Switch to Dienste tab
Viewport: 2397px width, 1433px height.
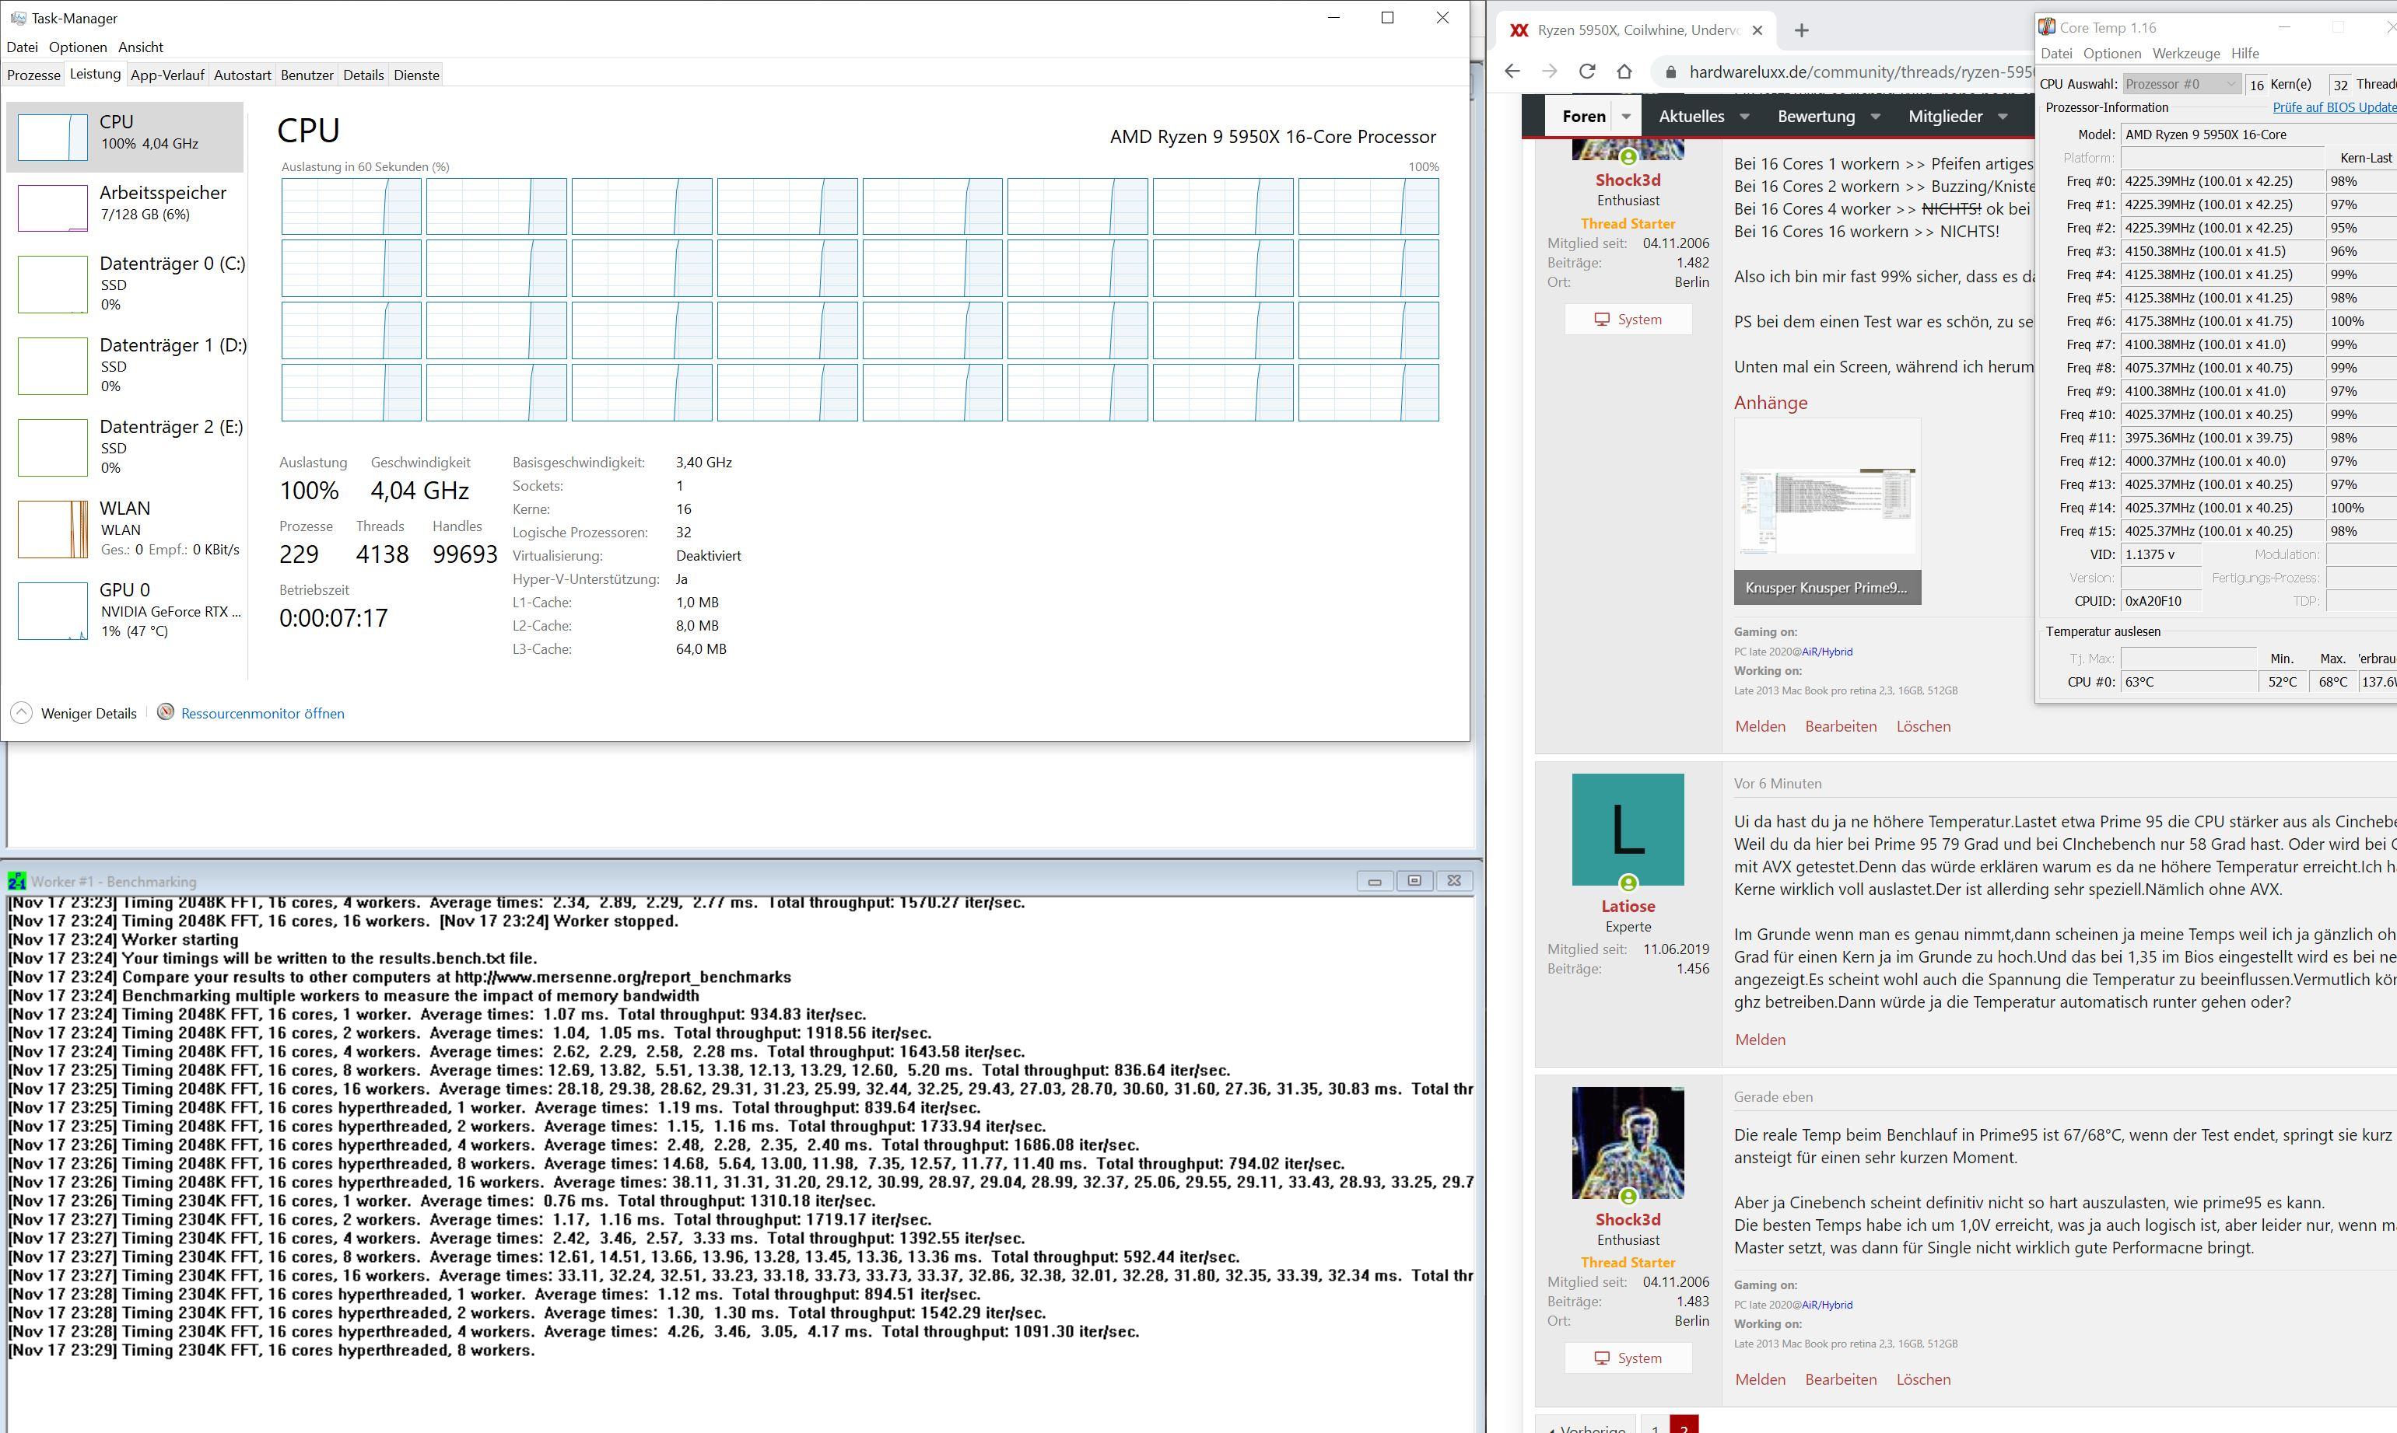click(x=416, y=75)
